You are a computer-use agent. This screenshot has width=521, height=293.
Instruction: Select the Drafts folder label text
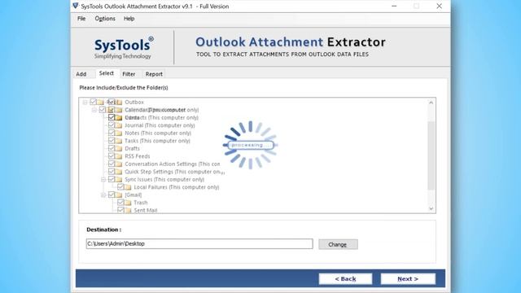point(132,148)
